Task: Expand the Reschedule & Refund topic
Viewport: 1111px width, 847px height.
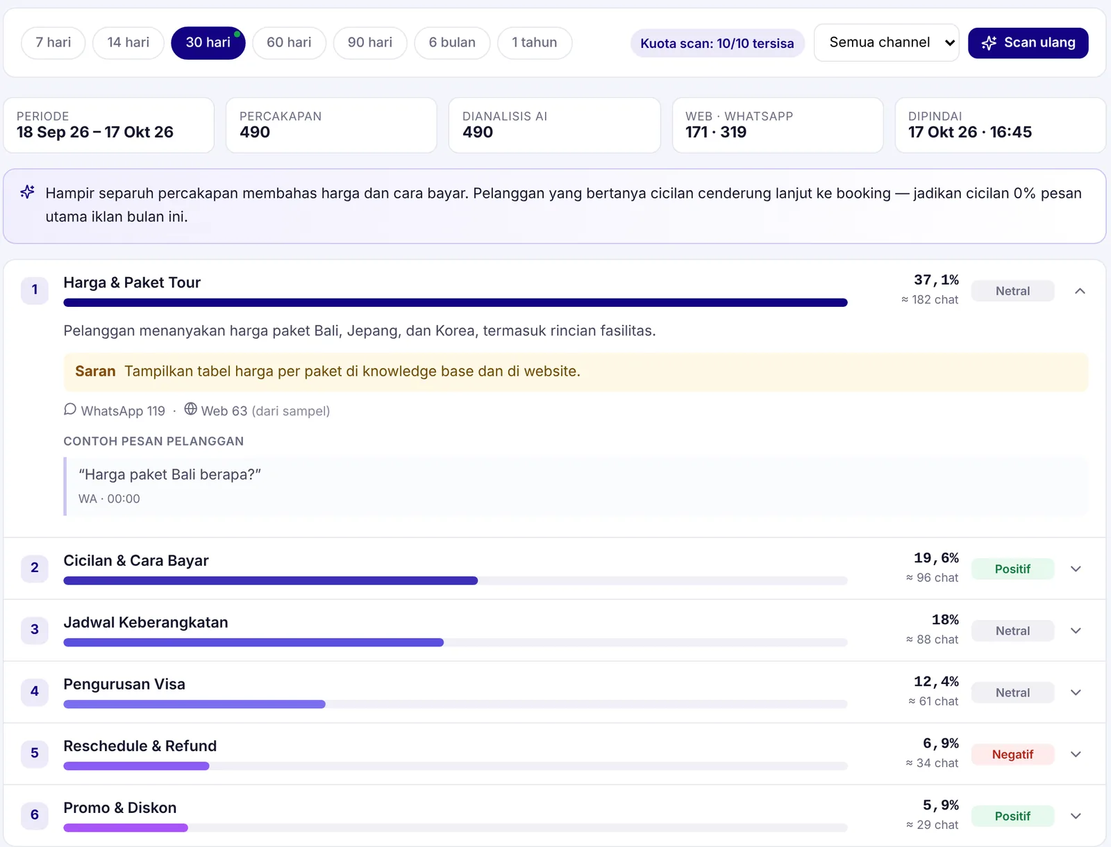Action: point(1076,754)
